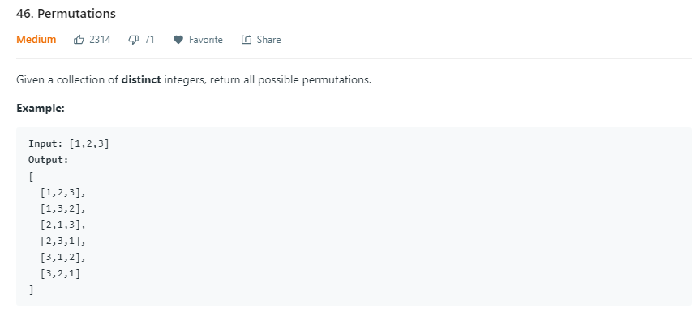This screenshot has width=699, height=325.
Task: Click the 'Input: [1,2,3]' line
Action: pyautogui.click(x=69, y=143)
